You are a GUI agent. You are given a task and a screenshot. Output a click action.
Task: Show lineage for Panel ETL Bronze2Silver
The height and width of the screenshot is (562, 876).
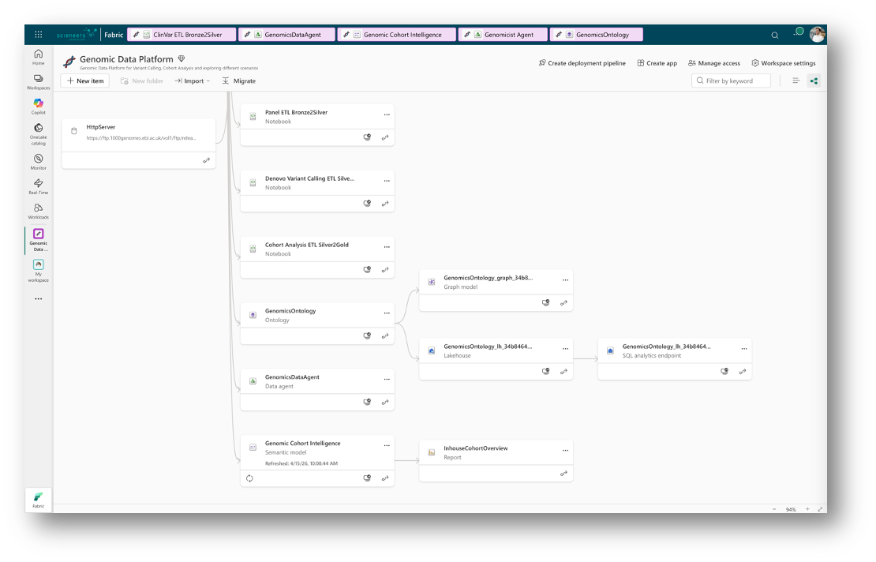385,137
